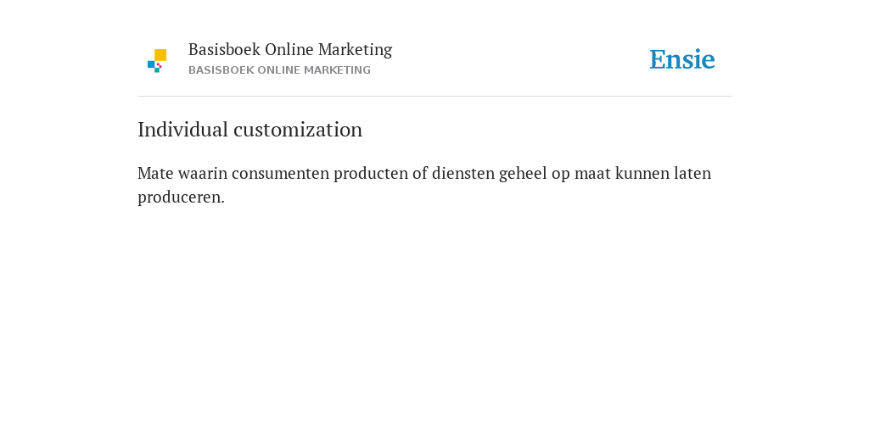Click the yellow square in the logo

[x=160, y=55]
